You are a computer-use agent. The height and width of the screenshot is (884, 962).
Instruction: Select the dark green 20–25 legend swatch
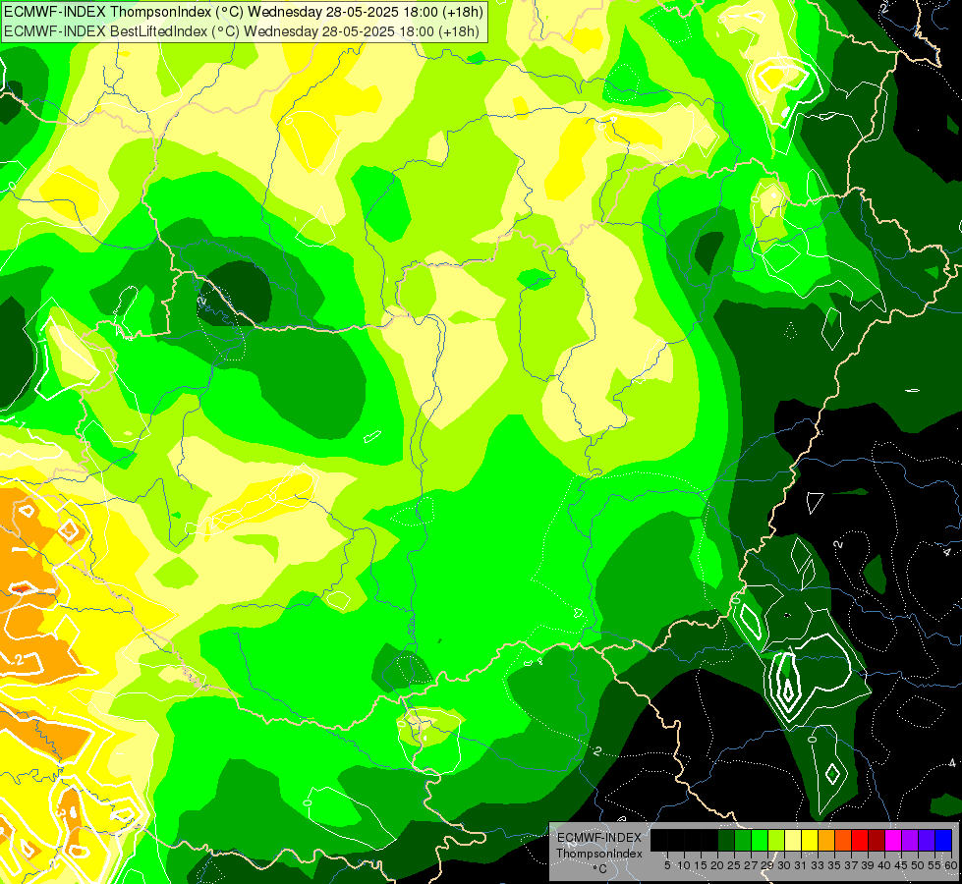pyautogui.click(x=726, y=841)
